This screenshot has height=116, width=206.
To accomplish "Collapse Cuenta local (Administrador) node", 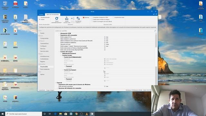I will tap(63, 57).
